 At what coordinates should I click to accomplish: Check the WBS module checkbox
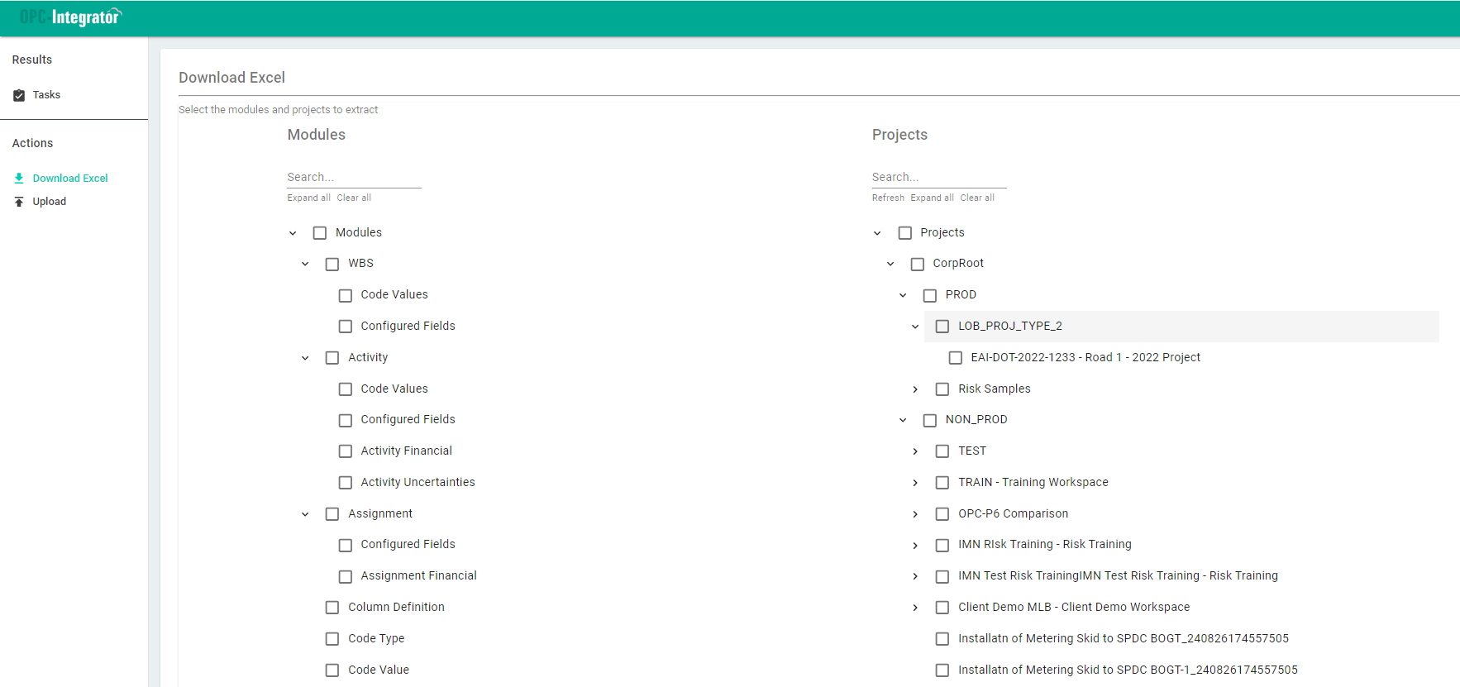[x=332, y=265]
